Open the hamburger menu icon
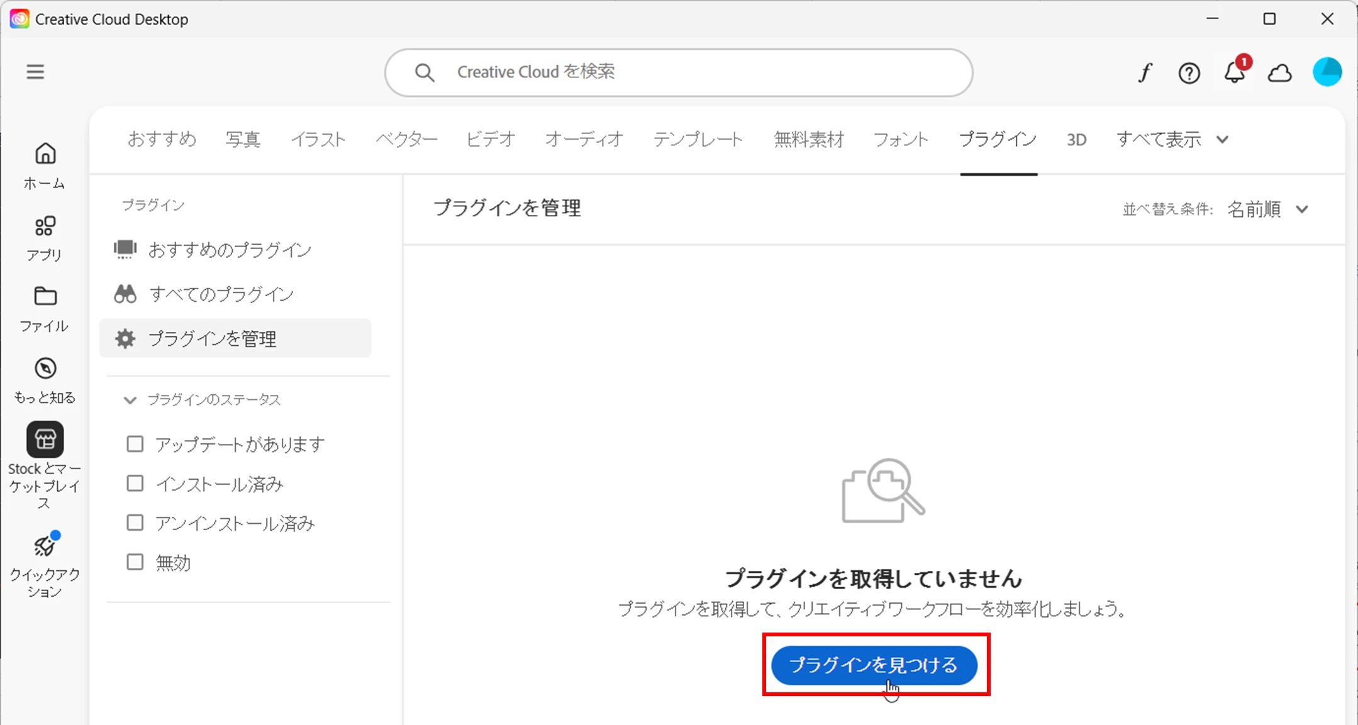 pyautogui.click(x=35, y=72)
